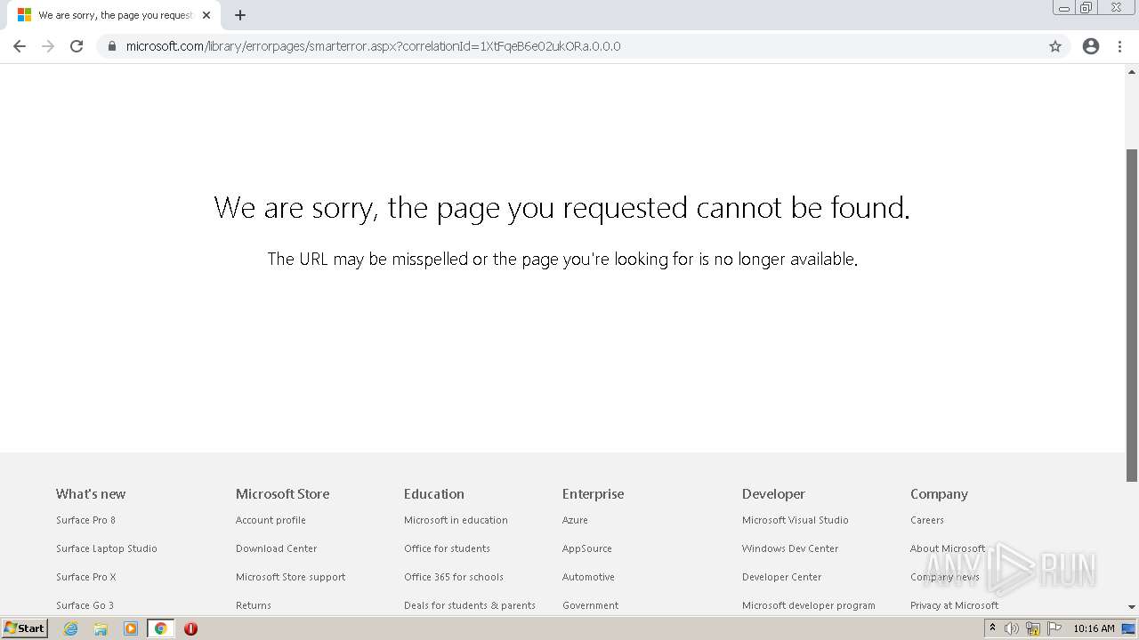1139x640 pixels.
Task: Click the 'Microsoft Store' footer heading
Action: tap(282, 493)
